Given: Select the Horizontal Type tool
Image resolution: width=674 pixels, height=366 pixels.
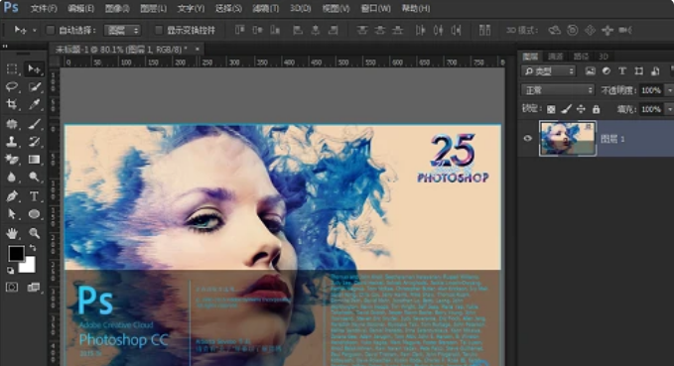Looking at the screenshot, I should coord(35,196).
